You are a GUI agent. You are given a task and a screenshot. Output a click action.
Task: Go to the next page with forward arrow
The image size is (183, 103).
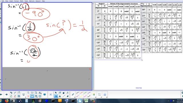(x=6, y=94)
